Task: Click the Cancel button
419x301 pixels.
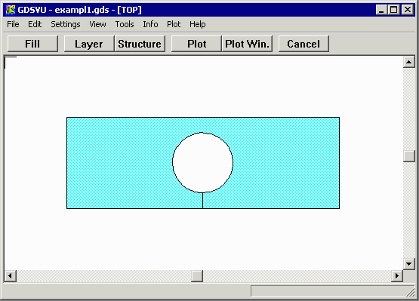Action: (x=303, y=44)
